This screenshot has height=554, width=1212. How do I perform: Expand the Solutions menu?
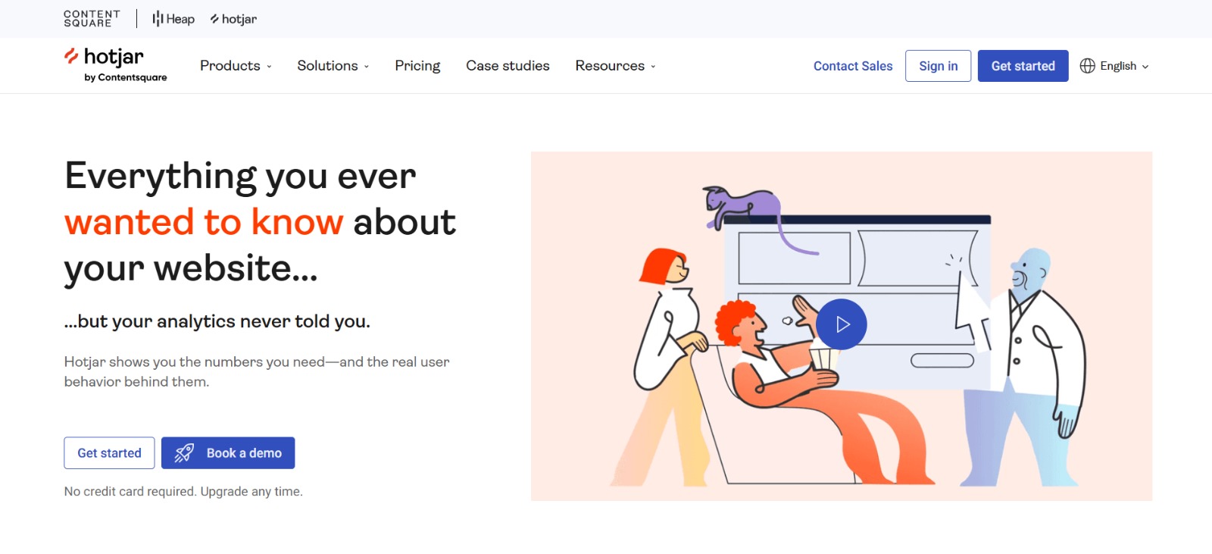coord(333,66)
